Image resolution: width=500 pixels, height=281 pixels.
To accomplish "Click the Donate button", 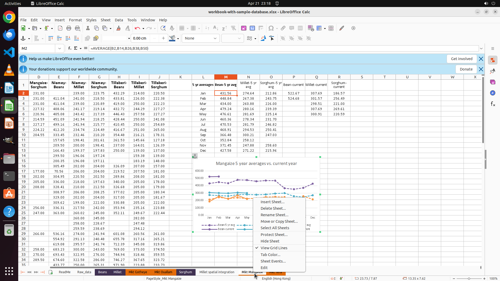I will tap(466, 69).
